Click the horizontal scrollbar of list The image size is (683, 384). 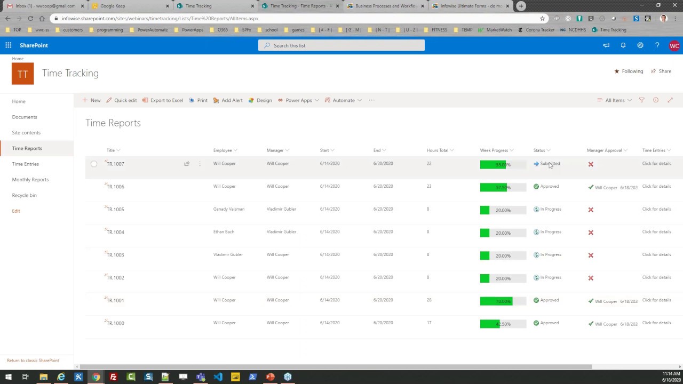(x=335, y=366)
